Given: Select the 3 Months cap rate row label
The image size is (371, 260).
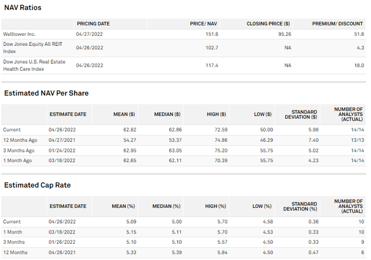Looking at the screenshot, I should (x=14, y=242).
